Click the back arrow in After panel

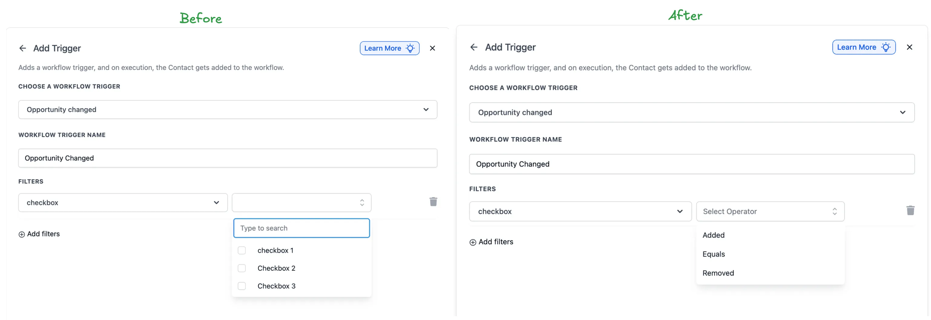[474, 47]
